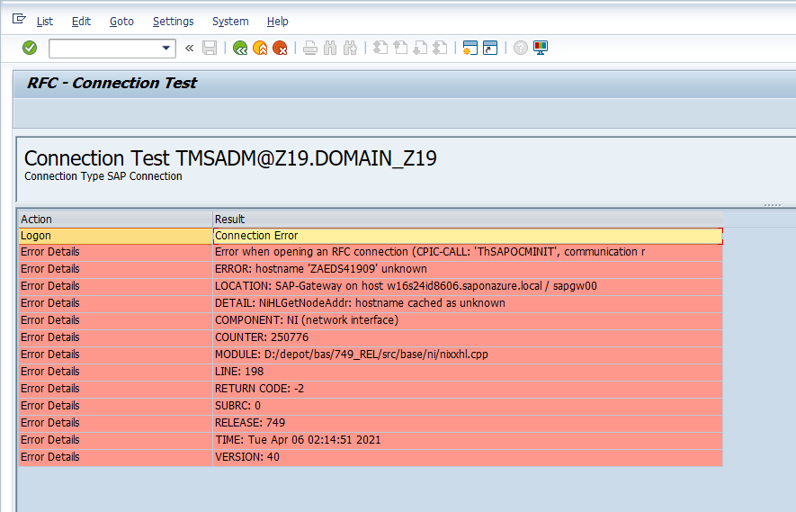The image size is (796, 512).
Task: Select the Connection Error result cell
Action: click(466, 236)
